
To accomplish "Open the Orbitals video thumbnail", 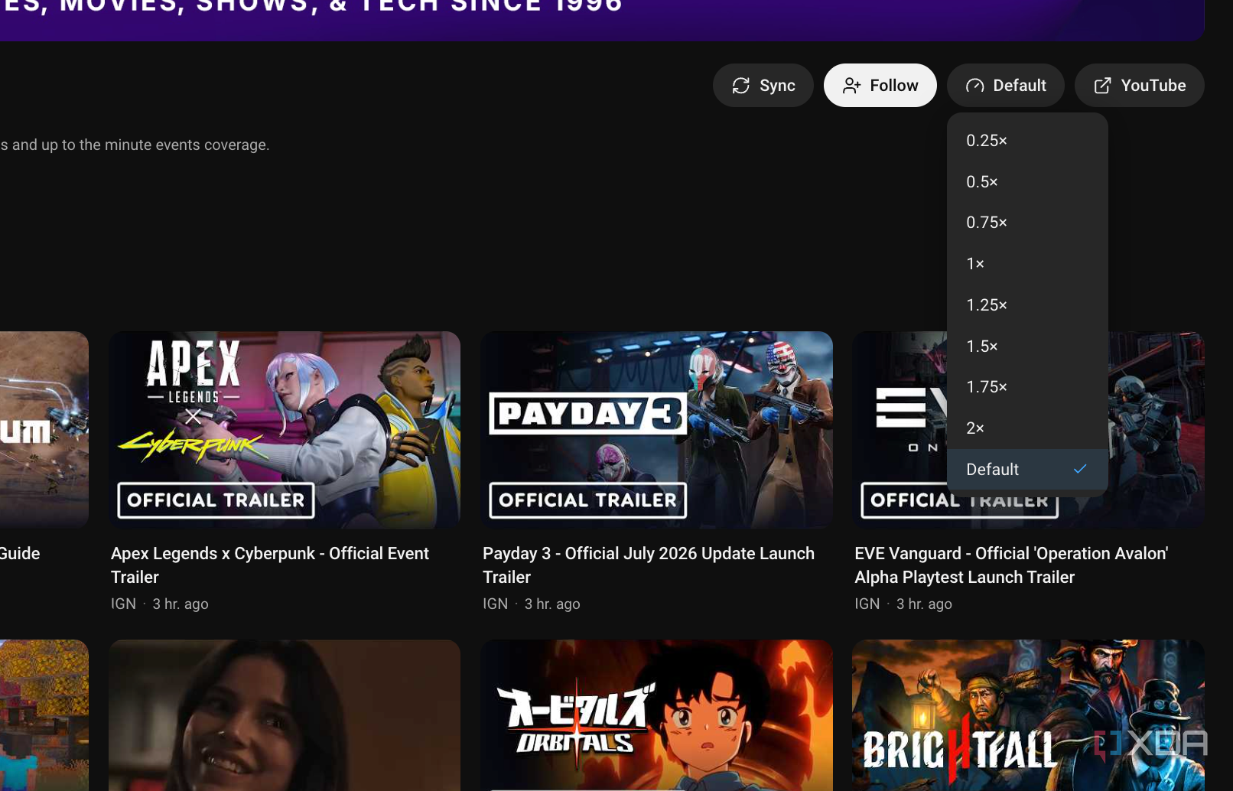I will tap(657, 715).
